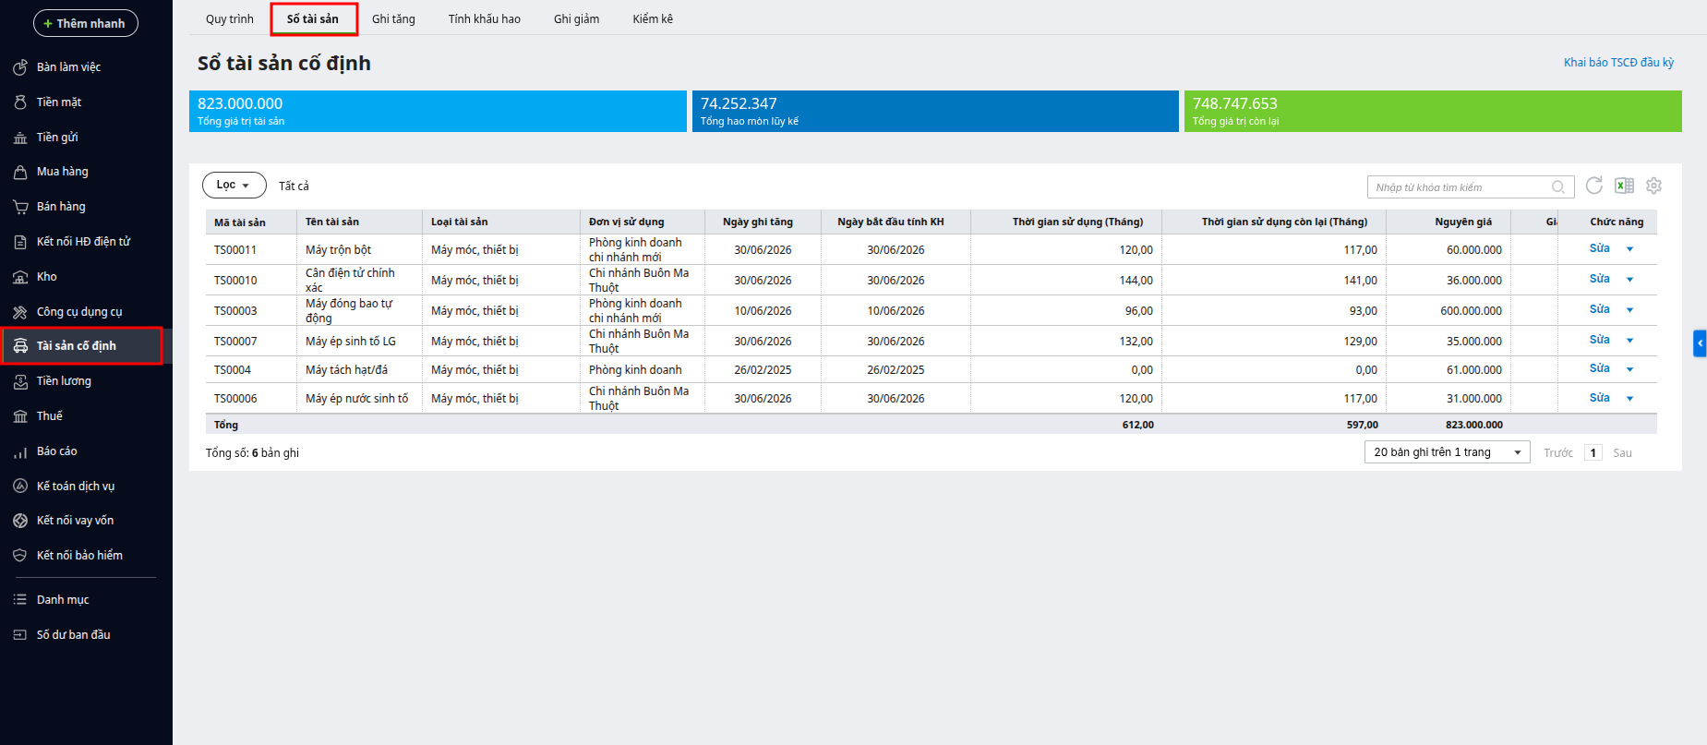Viewport: 1707px width, 745px height.
Task: Open the records per page combo box
Action: pyautogui.click(x=1447, y=452)
